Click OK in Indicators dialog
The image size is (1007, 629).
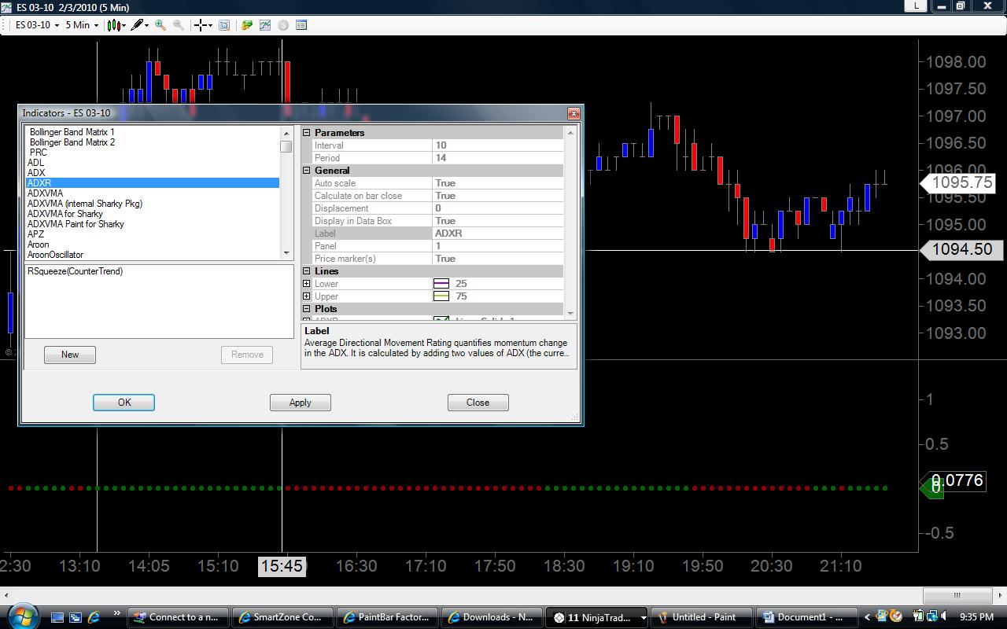[x=124, y=403]
